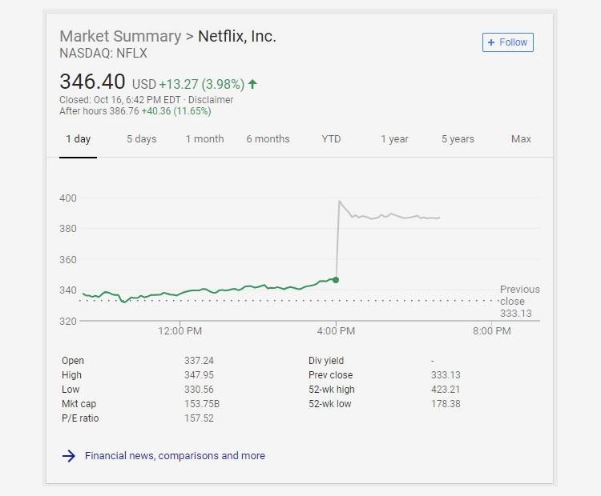601x496 pixels.
Task: Click the 346.40 stock price
Action: pyautogui.click(x=92, y=82)
